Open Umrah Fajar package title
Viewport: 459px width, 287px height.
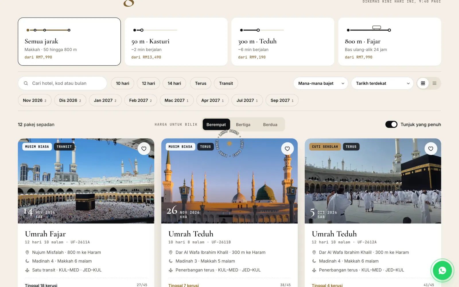[45, 234]
